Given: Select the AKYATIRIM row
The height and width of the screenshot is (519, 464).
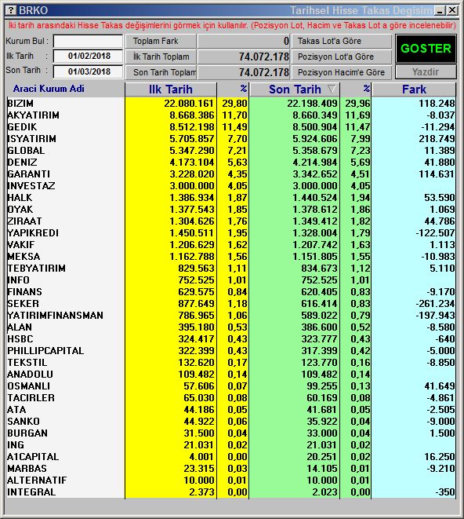Looking at the screenshot, I should click(231, 115).
